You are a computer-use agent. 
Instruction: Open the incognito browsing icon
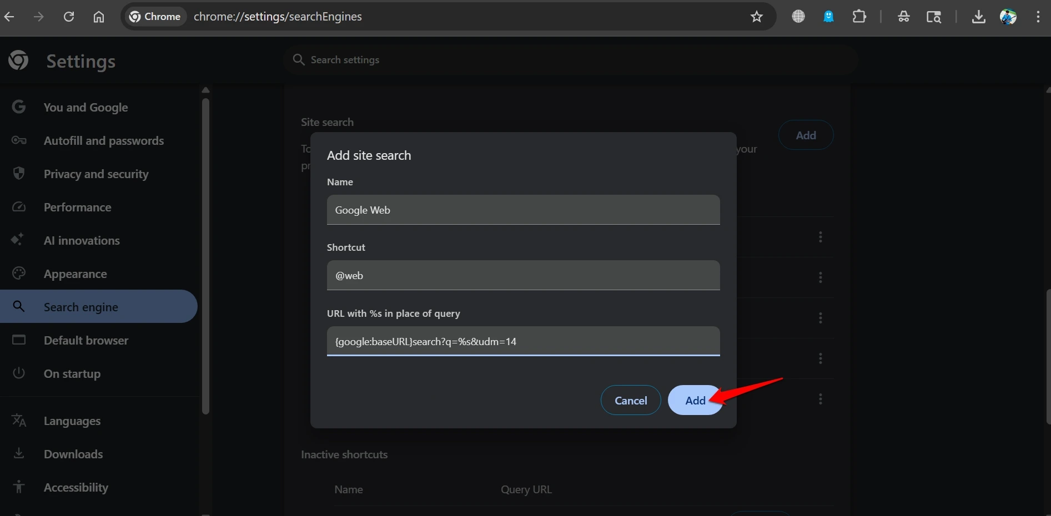point(903,17)
